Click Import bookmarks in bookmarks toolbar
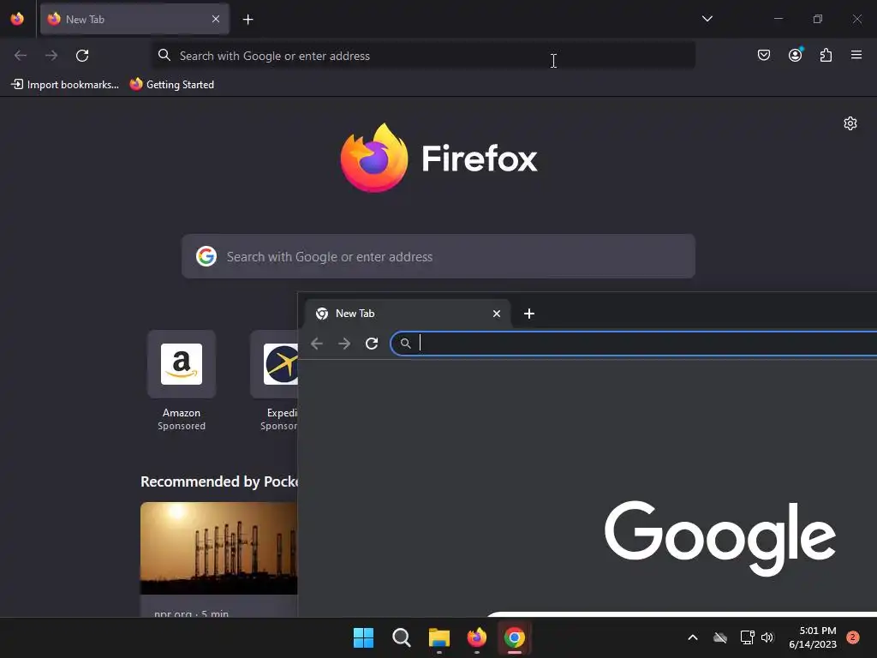 [65, 85]
